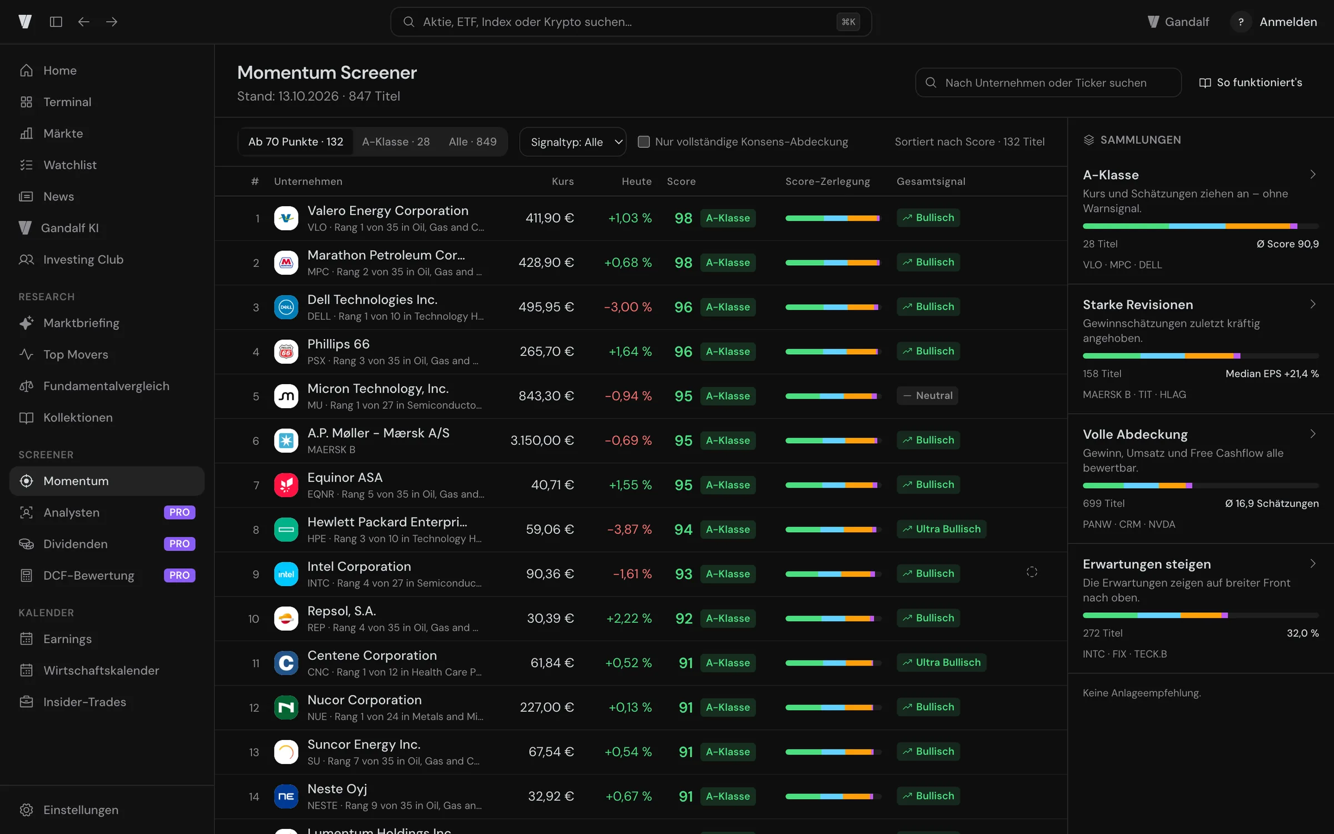The image size is (1334, 834).
Task: Open the help question mark icon
Action: tap(1241, 22)
